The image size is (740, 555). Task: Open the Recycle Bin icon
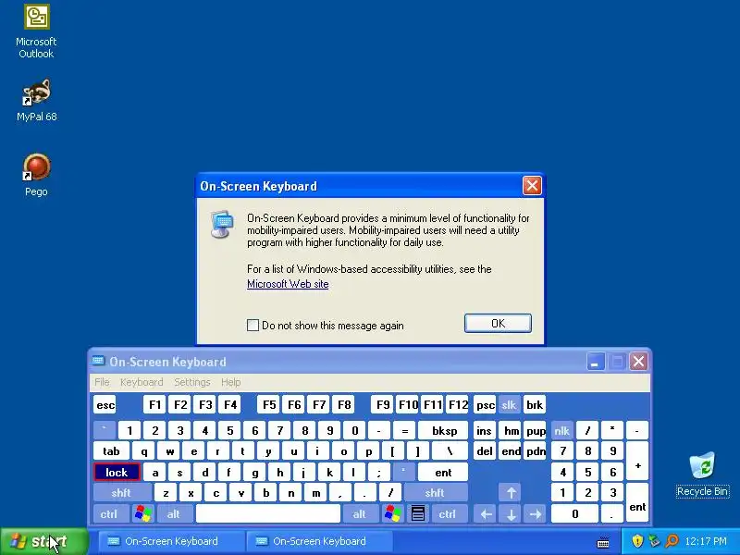[x=702, y=475]
